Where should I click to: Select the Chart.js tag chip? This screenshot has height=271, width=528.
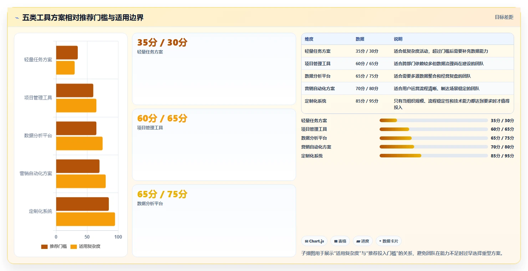(314, 241)
